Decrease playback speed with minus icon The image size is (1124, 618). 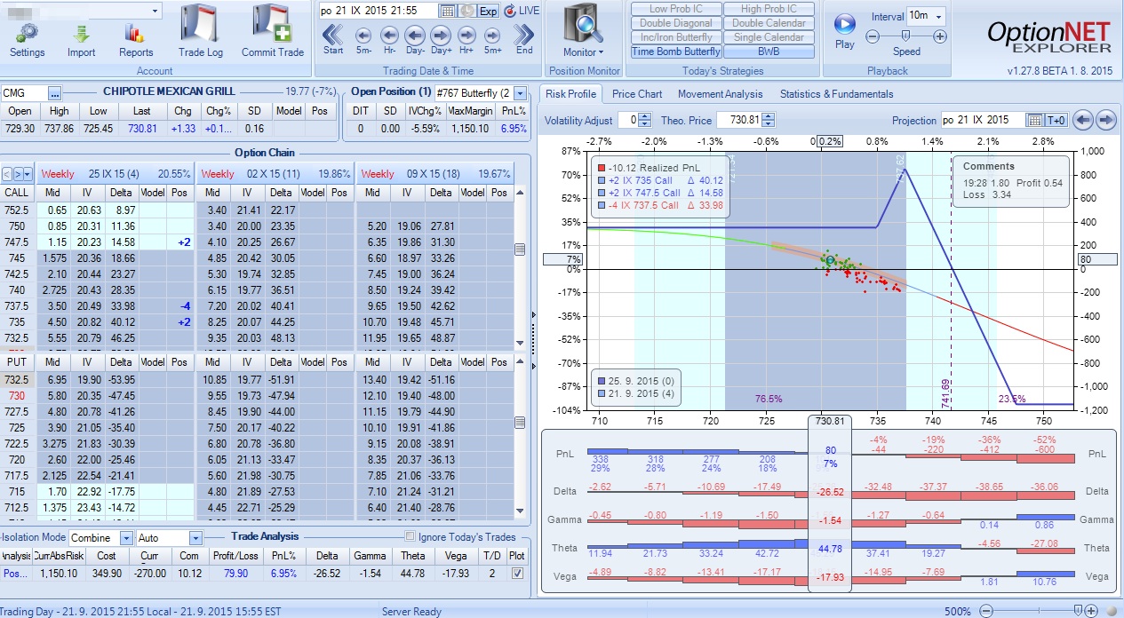point(873,36)
